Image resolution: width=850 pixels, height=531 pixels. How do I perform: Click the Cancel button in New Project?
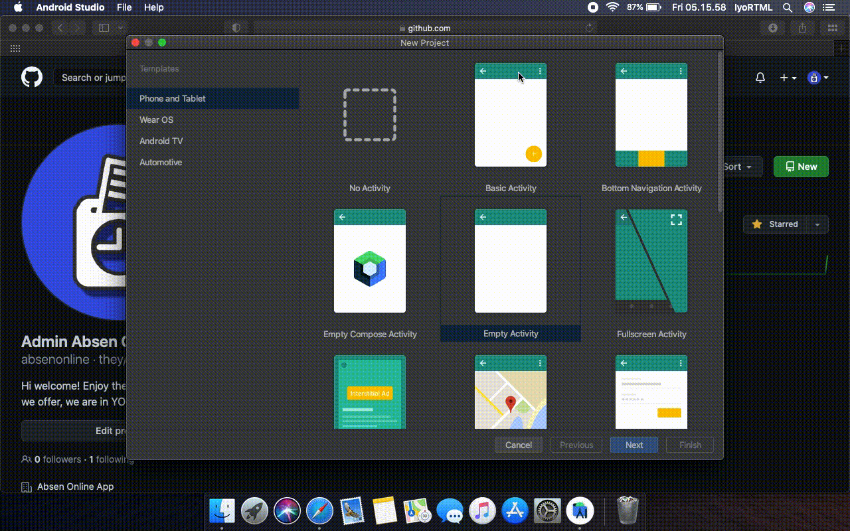(519, 445)
